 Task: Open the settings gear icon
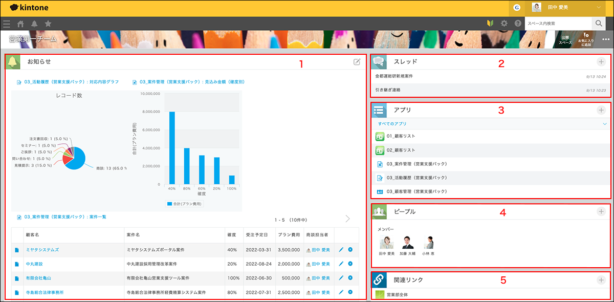coord(504,24)
